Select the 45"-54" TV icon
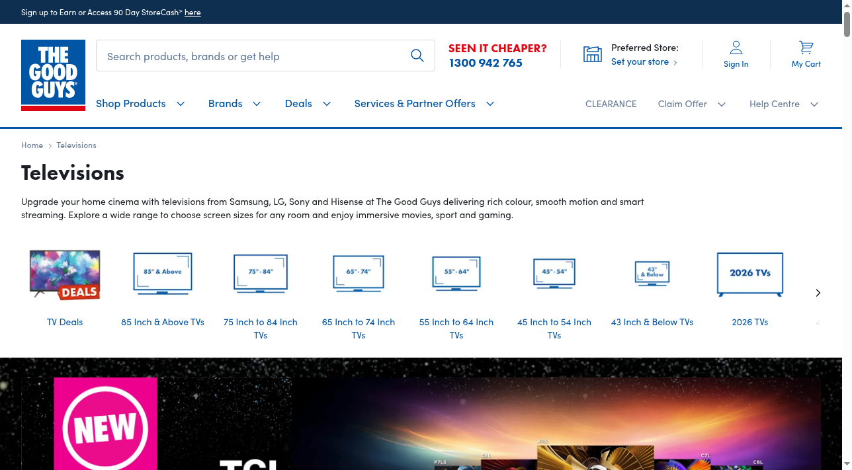852x470 pixels. point(554,273)
